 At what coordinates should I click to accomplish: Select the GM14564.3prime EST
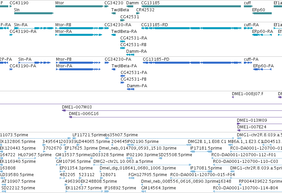[143, 192]
